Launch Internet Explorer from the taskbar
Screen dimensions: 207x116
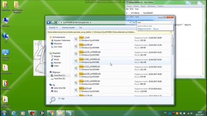tap(14, 113)
